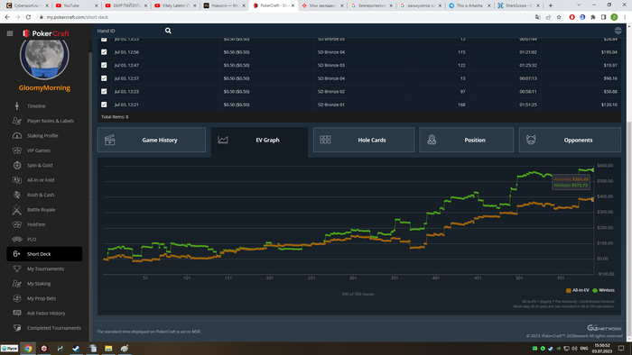Screen dimensions: 632x355
Task: Go back in browser history
Action: [x=7, y=17]
